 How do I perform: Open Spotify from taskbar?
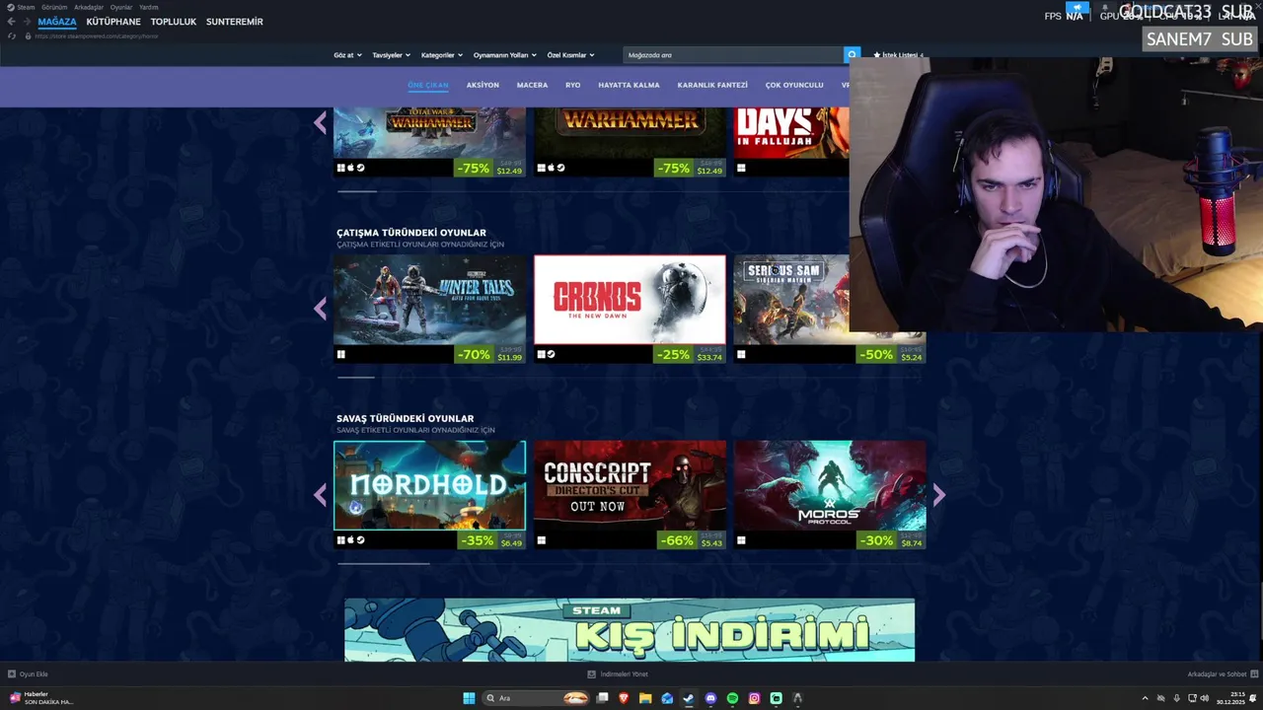tap(732, 698)
